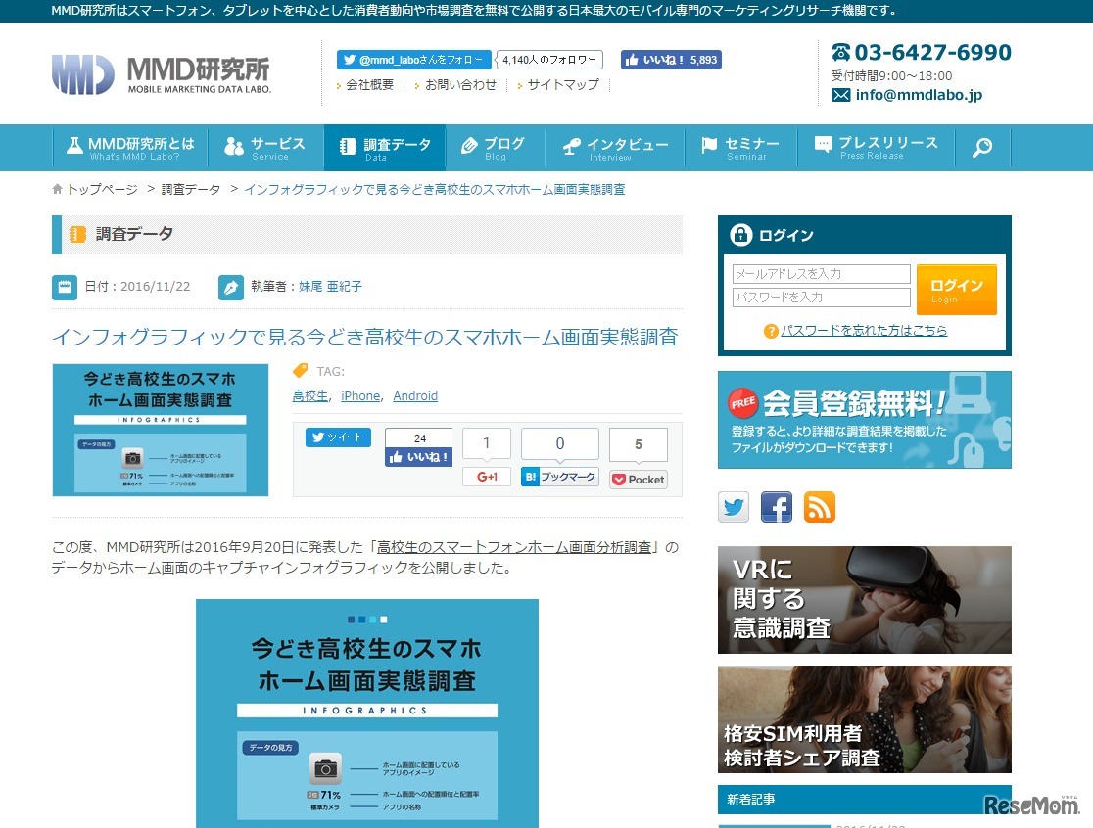
Task: Click the G+1 Google Plus icon
Action: pos(488,477)
